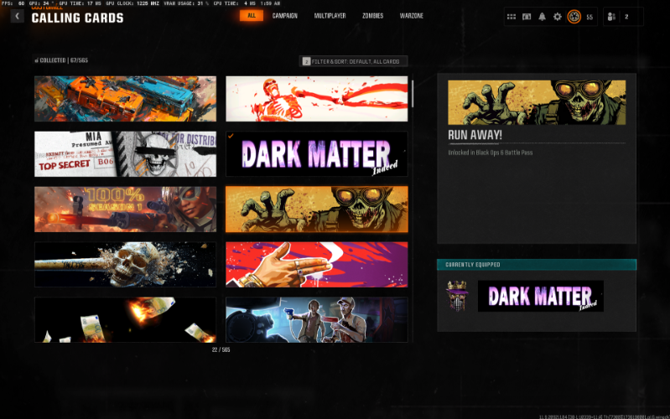This screenshot has height=419, width=670.
Task: Open the friends social icon
Action: [x=611, y=17]
